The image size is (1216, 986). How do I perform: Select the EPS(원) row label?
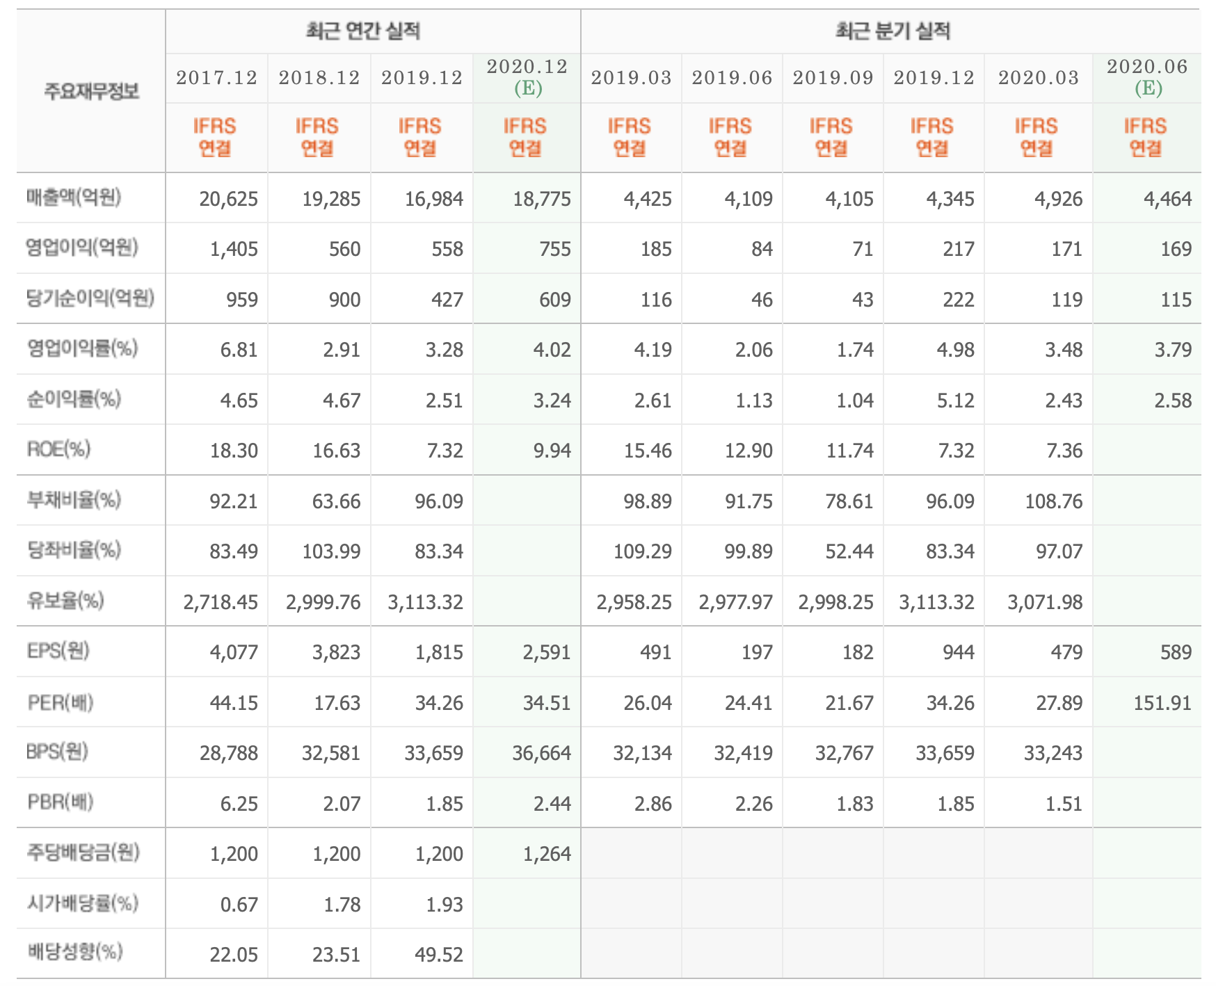click(58, 651)
